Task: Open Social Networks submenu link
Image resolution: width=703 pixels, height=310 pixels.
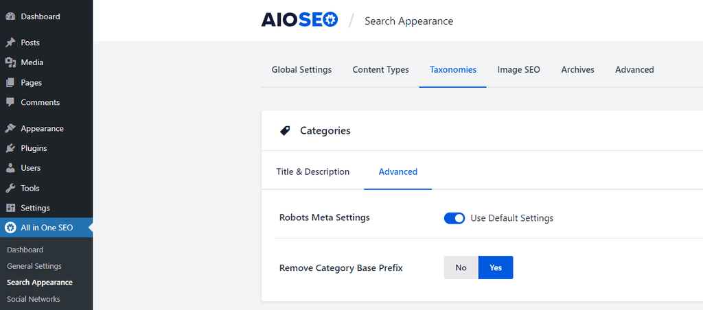Action: point(33,299)
